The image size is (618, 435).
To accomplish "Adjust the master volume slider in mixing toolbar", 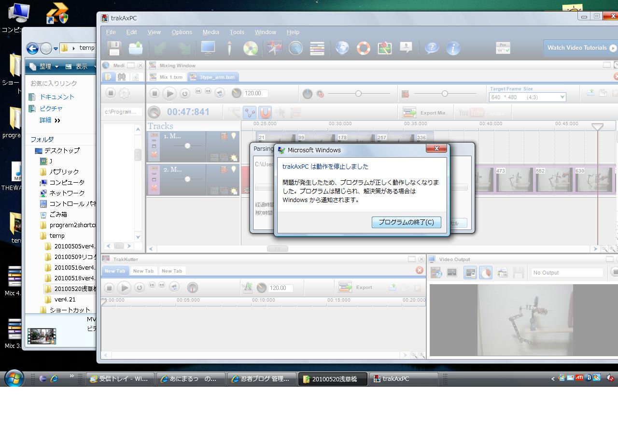I will pos(358,93).
